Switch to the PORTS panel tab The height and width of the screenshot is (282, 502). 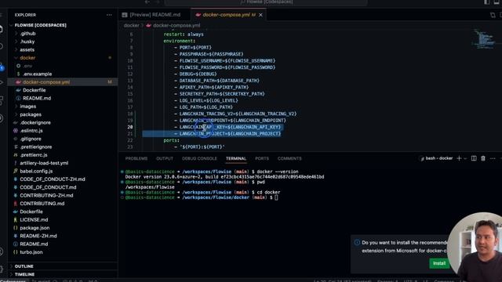click(x=262, y=158)
